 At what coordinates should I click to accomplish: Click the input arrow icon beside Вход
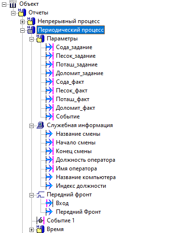tap(50, 203)
